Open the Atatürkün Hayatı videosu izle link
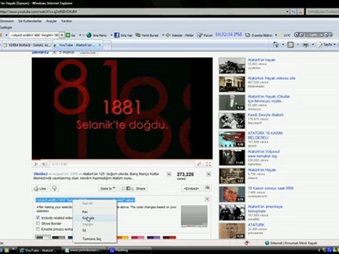 (271, 78)
